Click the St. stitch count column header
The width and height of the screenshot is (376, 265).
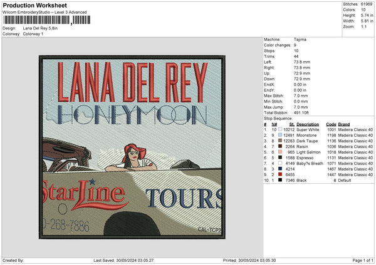click(x=292, y=124)
